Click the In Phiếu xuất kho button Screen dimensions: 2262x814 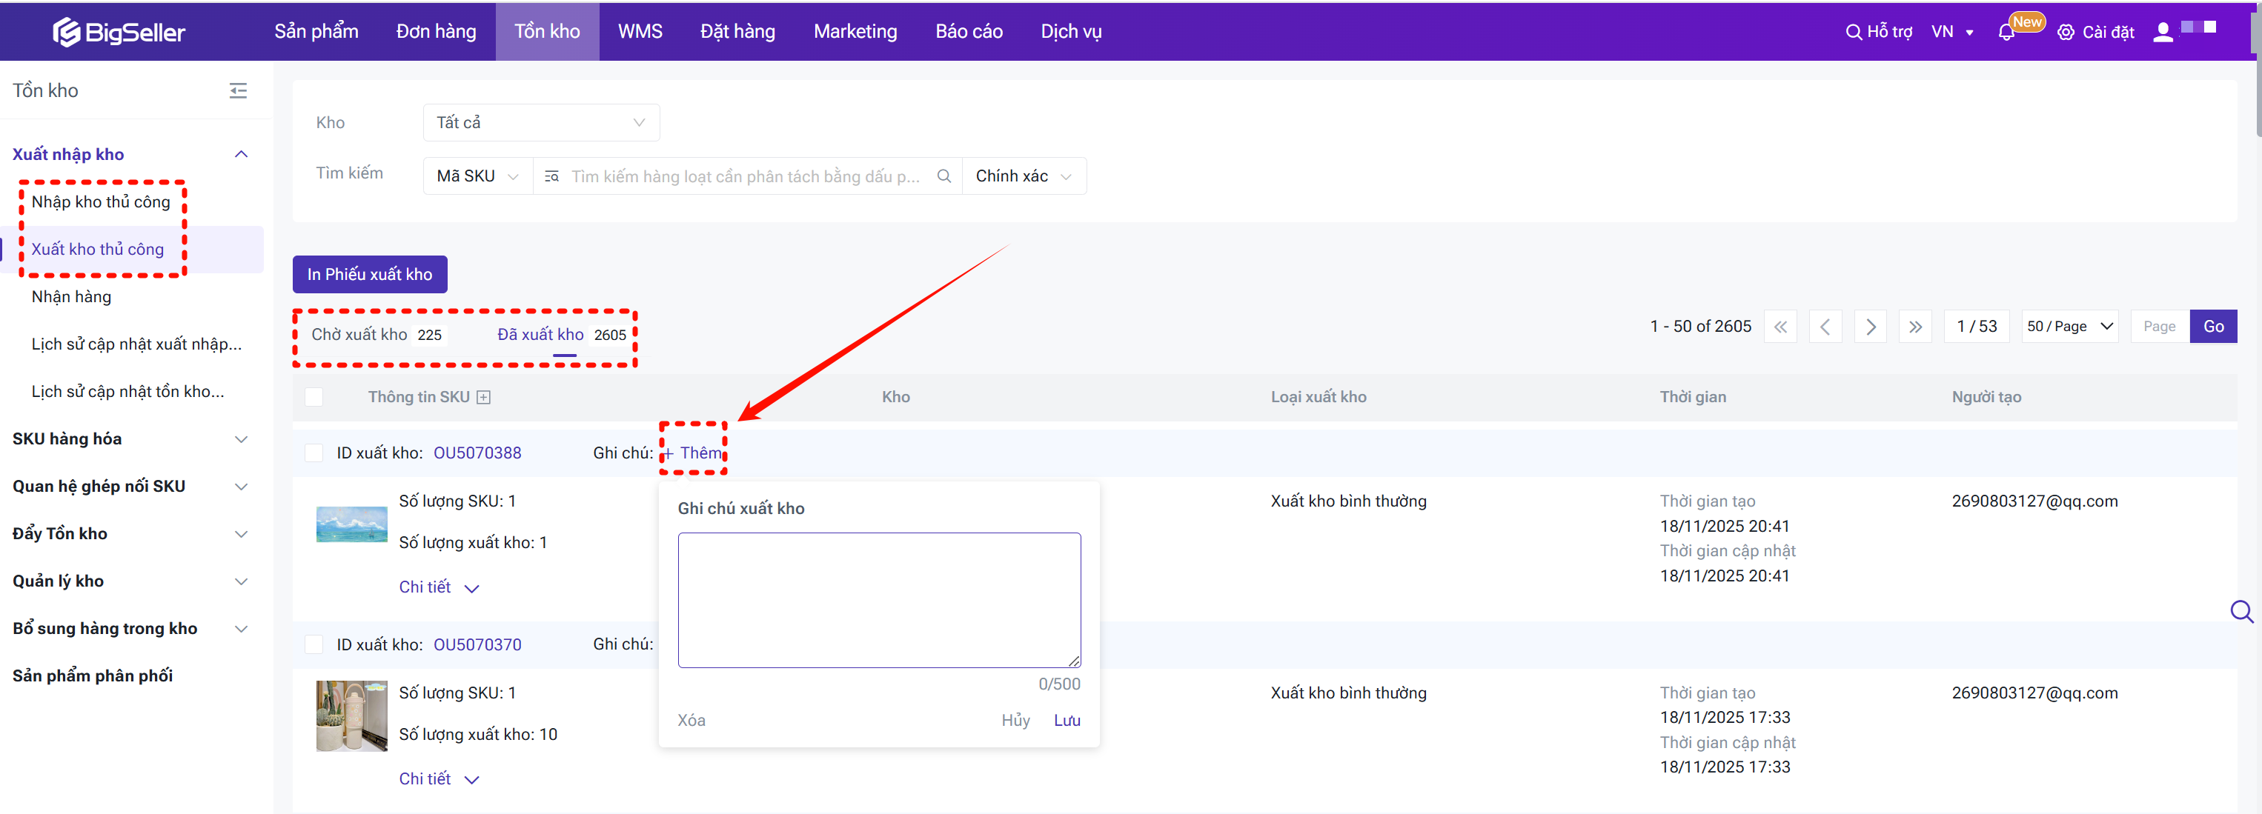click(370, 275)
